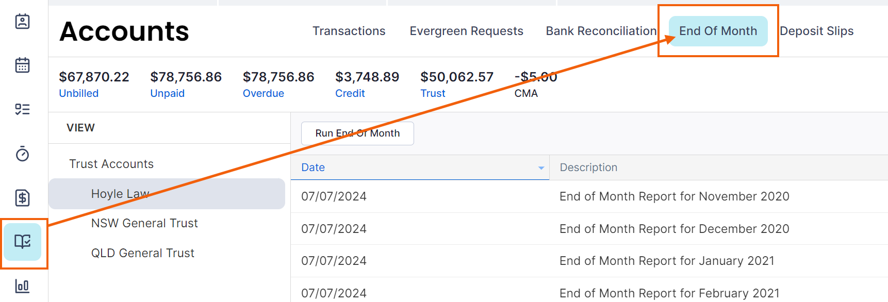Open the Deposit Slips tab
The width and height of the screenshot is (888, 302).
pos(816,31)
